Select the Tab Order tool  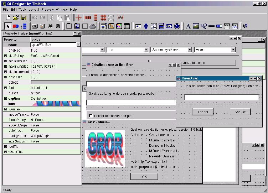coord(24,26)
